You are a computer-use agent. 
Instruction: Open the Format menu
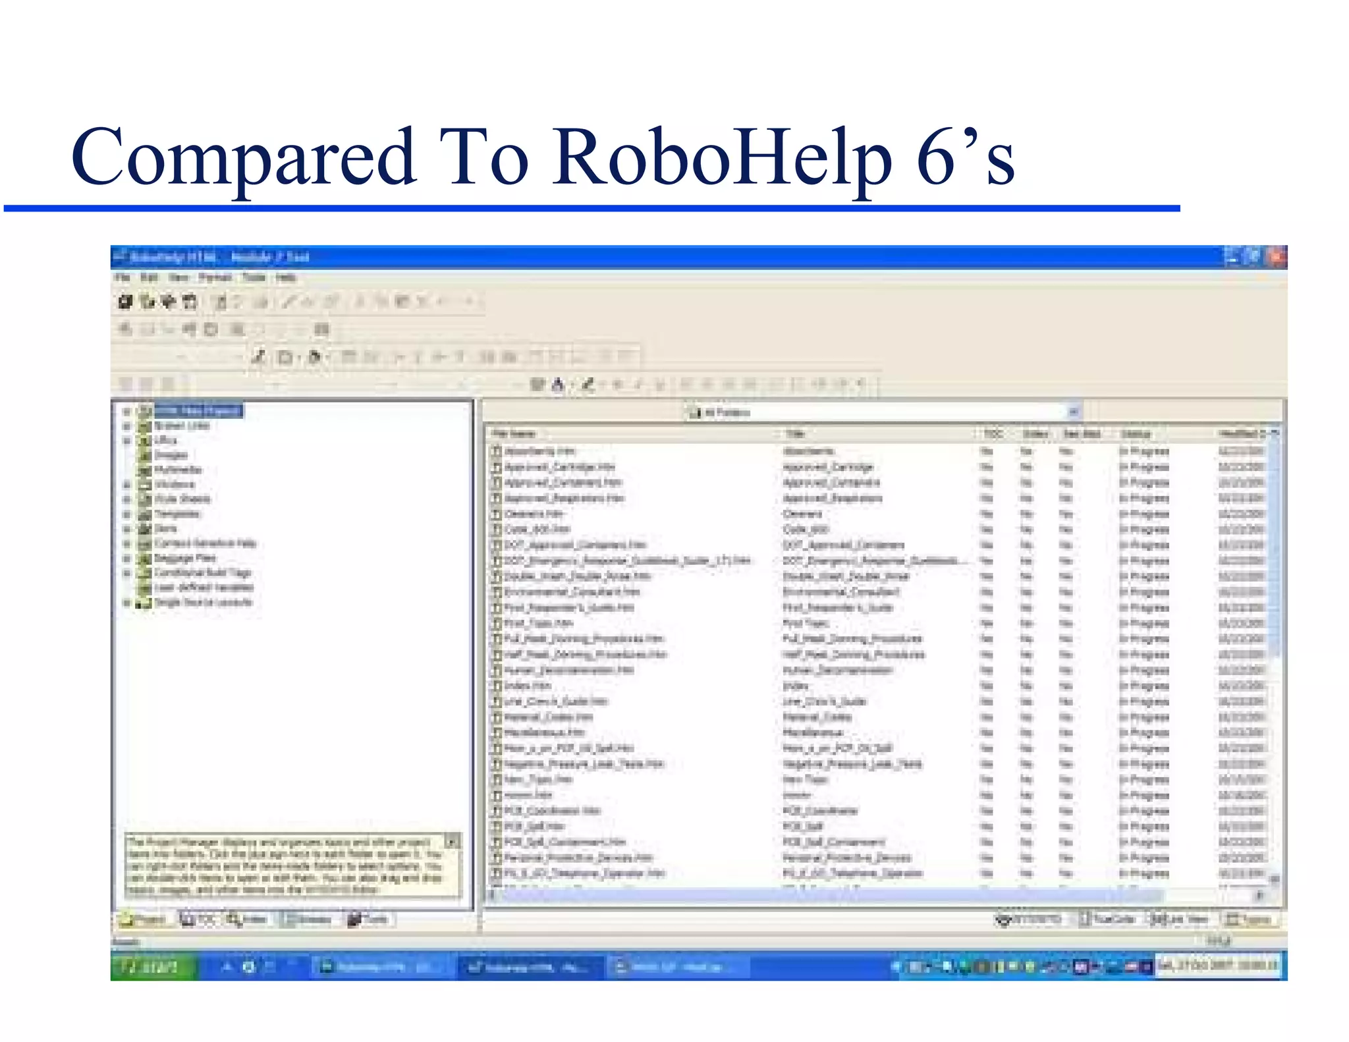pyautogui.click(x=215, y=277)
